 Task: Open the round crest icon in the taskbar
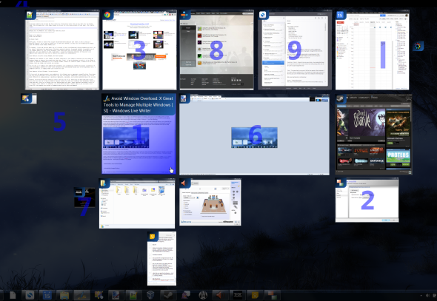pyautogui.click(x=203, y=295)
